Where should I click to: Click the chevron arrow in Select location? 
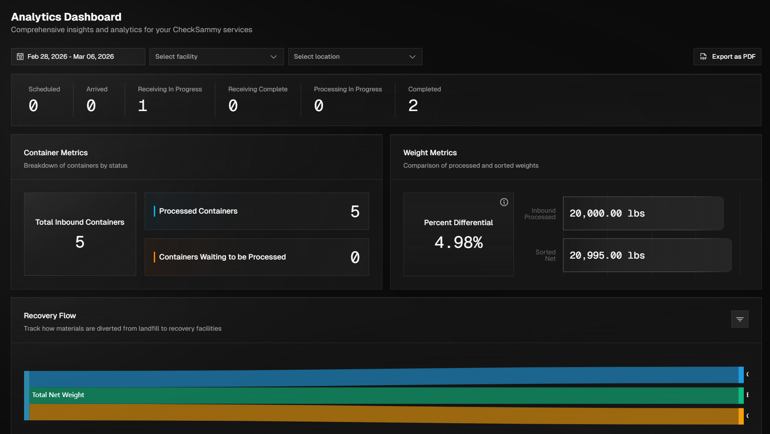(x=412, y=57)
